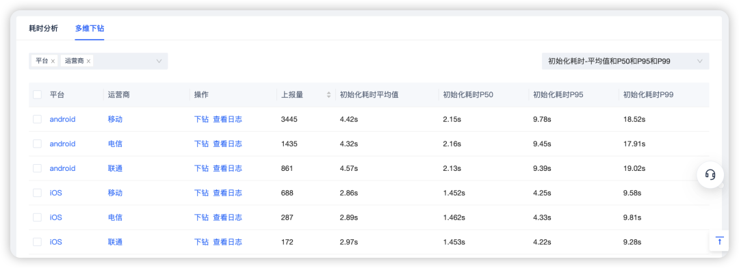Click the 1435 report count cell
Image resolution: width=739 pixels, height=268 pixels.
(289, 144)
